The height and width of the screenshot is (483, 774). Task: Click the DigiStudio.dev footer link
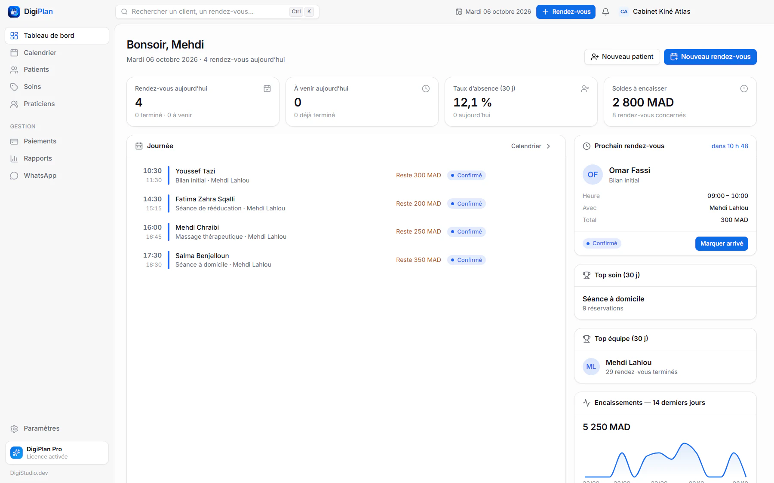29,473
